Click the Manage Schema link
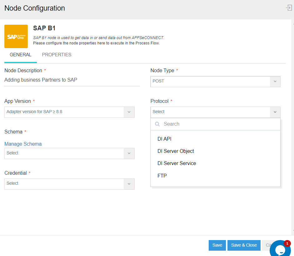Image resolution: width=294 pixels, height=256 pixels. point(23,144)
